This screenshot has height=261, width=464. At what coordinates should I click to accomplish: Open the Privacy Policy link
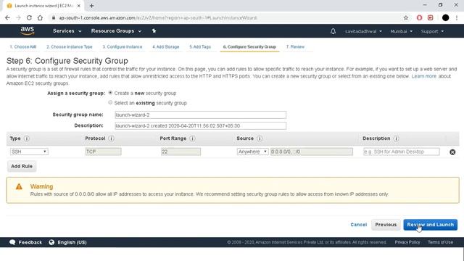407,242
